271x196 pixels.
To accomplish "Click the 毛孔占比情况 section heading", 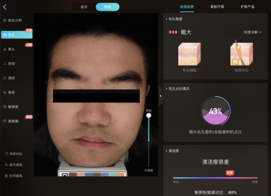I will 179,89.
